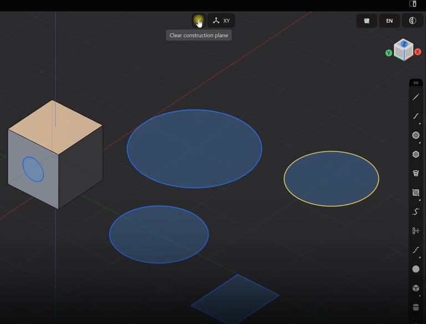Click the X axis on the orientation gizmo
Viewport: 426px width, 324px height.
418,52
